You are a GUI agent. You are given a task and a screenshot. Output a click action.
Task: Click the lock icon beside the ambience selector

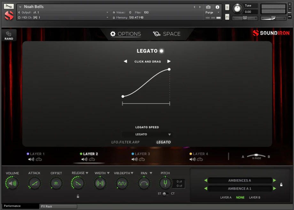[x=281, y=184]
